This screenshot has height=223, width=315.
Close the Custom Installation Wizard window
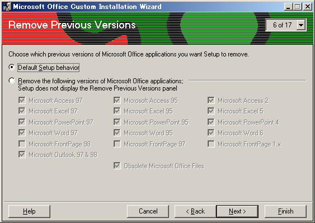coord(308,7)
